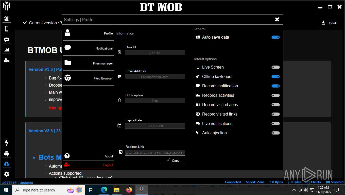Click the fingerprint icon beside User ID
Image resolution: width=345 pixels, height=195 pixels.
pos(119,52)
